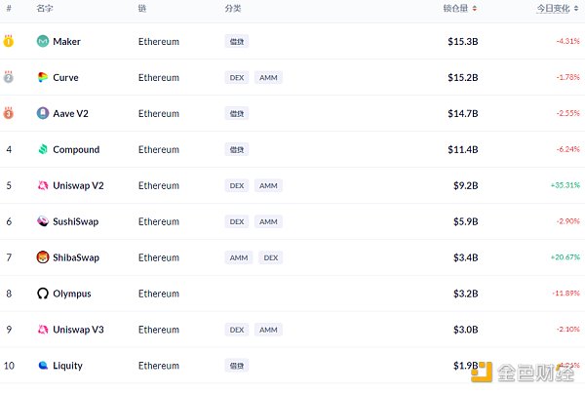Click the Liquity blue logo icon
This screenshot has width=585, height=393.
click(x=43, y=365)
